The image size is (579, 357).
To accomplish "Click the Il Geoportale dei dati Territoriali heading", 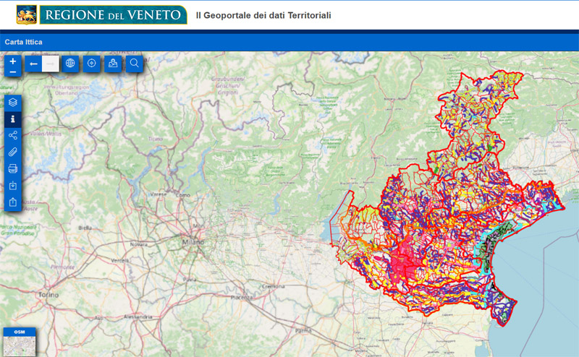I will [x=263, y=15].
